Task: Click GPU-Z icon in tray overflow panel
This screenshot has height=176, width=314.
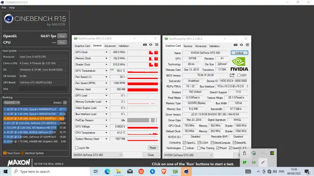Action: coord(254,162)
